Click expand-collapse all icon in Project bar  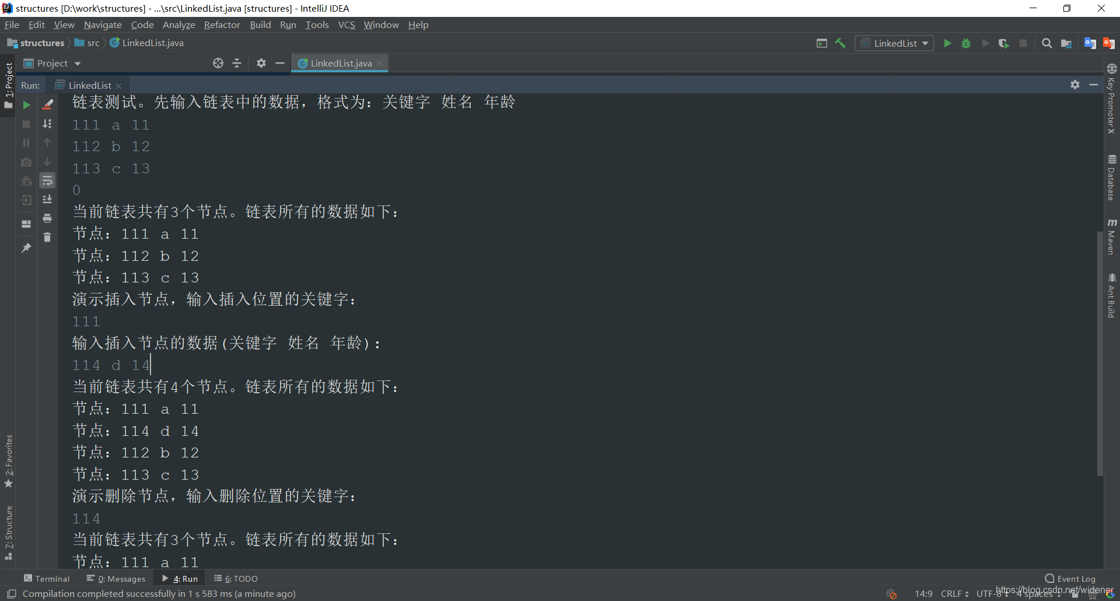237,63
